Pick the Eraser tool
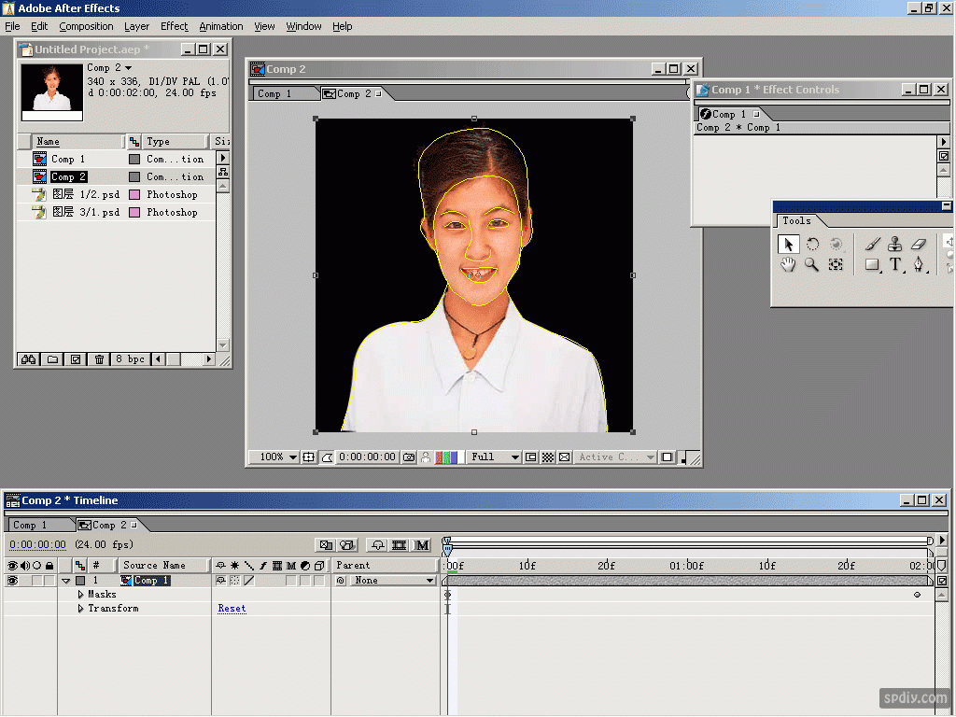This screenshot has width=956, height=717. click(918, 244)
